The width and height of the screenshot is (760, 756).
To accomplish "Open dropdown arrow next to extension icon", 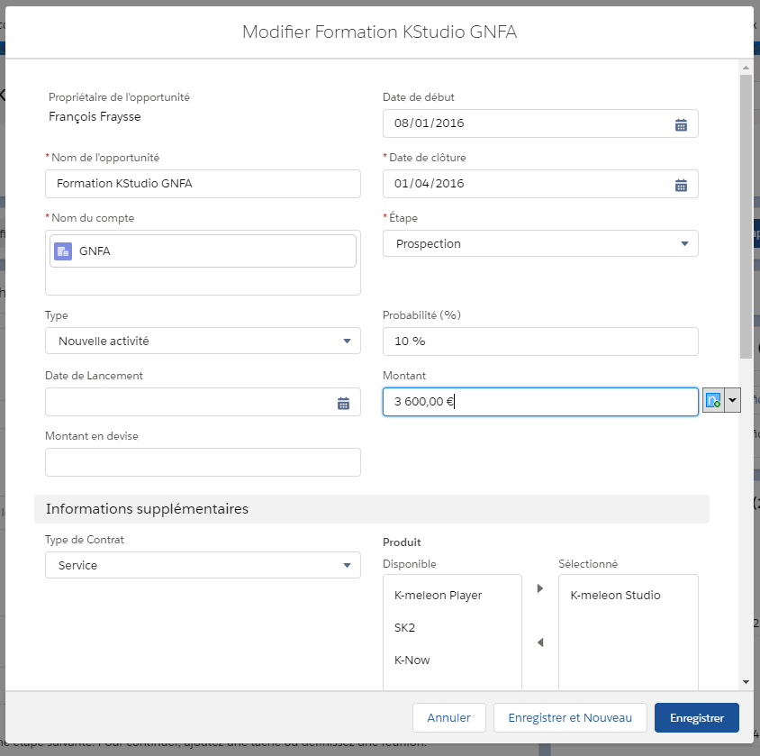I will (x=732, y=401).
